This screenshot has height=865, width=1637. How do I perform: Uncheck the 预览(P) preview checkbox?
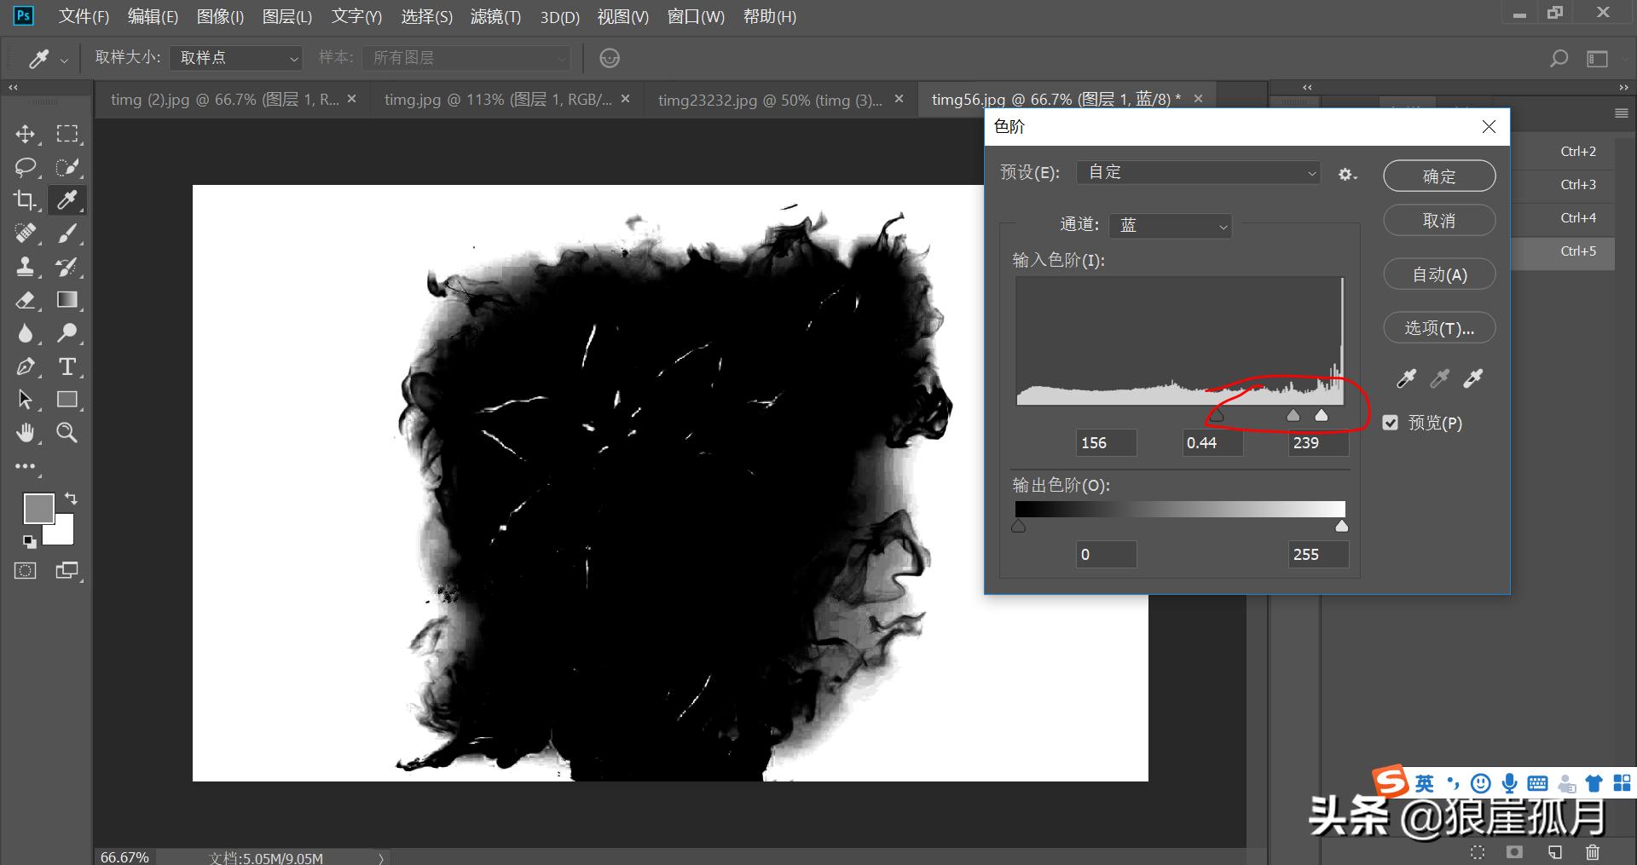point(1391,422)
